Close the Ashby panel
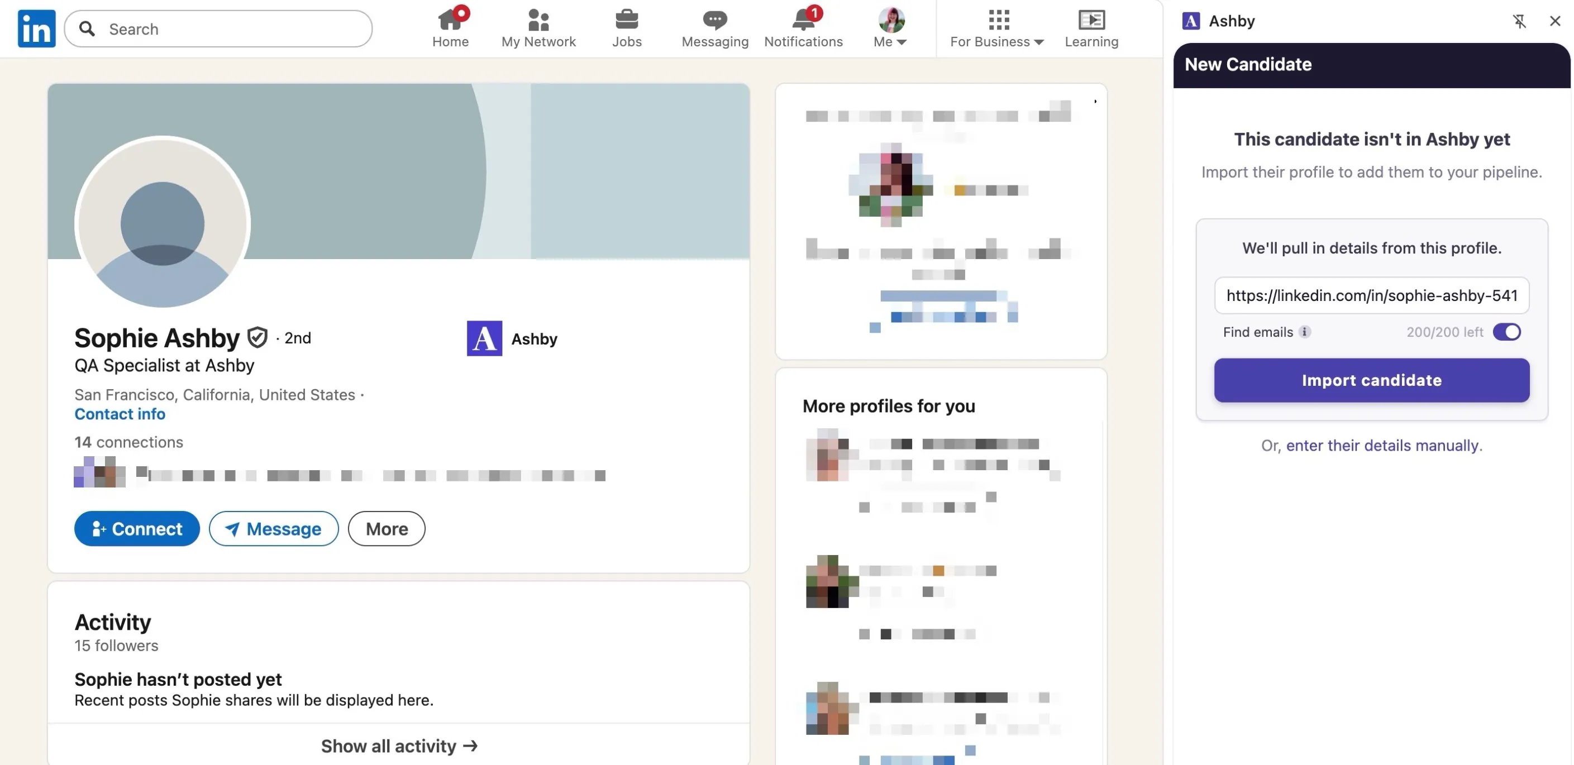The height and width of the screenshot is (765, 1574). (1555, 21)
